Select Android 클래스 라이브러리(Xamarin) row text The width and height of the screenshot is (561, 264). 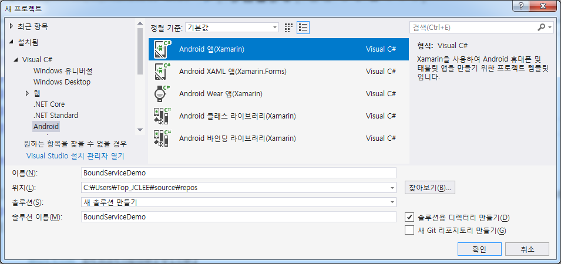tap(237, 116)
